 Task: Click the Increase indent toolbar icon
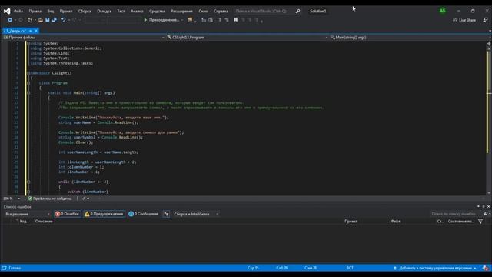pos(227,20)
